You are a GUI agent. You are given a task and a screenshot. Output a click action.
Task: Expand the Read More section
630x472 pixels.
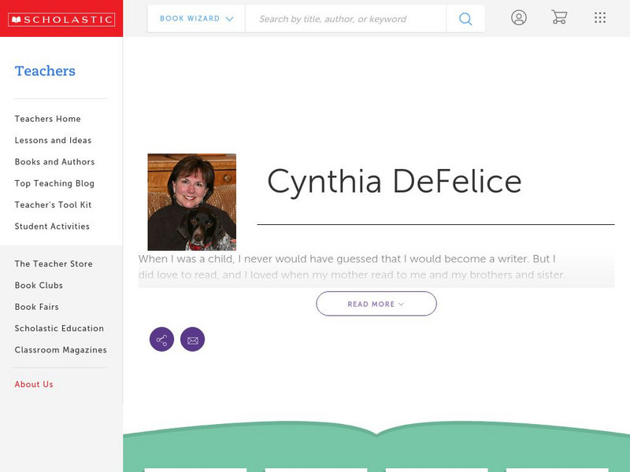click(x=376, y=303)
